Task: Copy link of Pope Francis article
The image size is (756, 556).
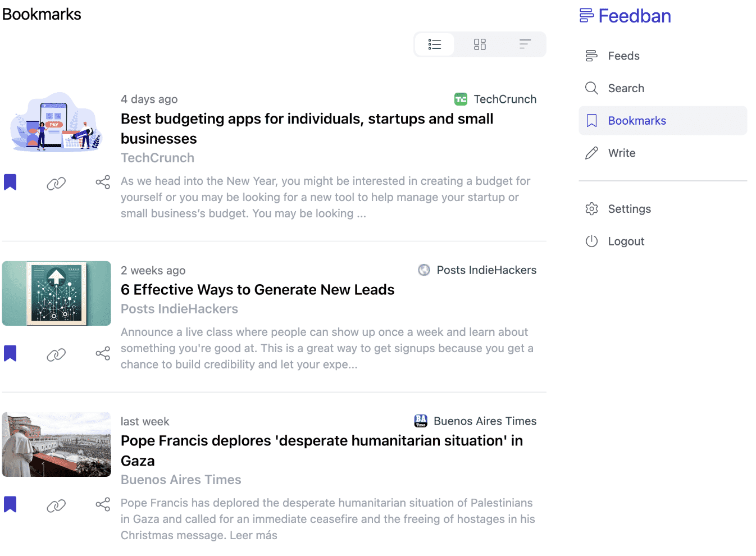Action: (56, 505)
